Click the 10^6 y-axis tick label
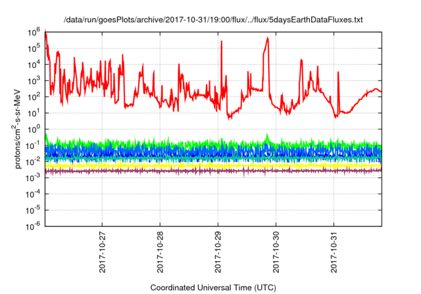 point(34,32)
